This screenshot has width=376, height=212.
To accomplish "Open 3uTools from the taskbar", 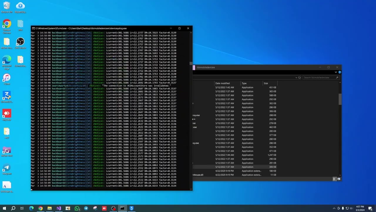I will coord(132,208).
